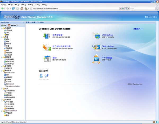Open 下載任務 under Download Station

coord(8,113)
